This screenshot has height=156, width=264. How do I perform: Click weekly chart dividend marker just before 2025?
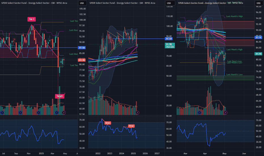(x=39, y=113)
